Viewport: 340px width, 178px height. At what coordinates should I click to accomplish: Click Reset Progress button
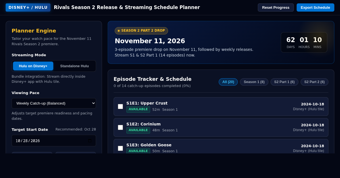276,7
